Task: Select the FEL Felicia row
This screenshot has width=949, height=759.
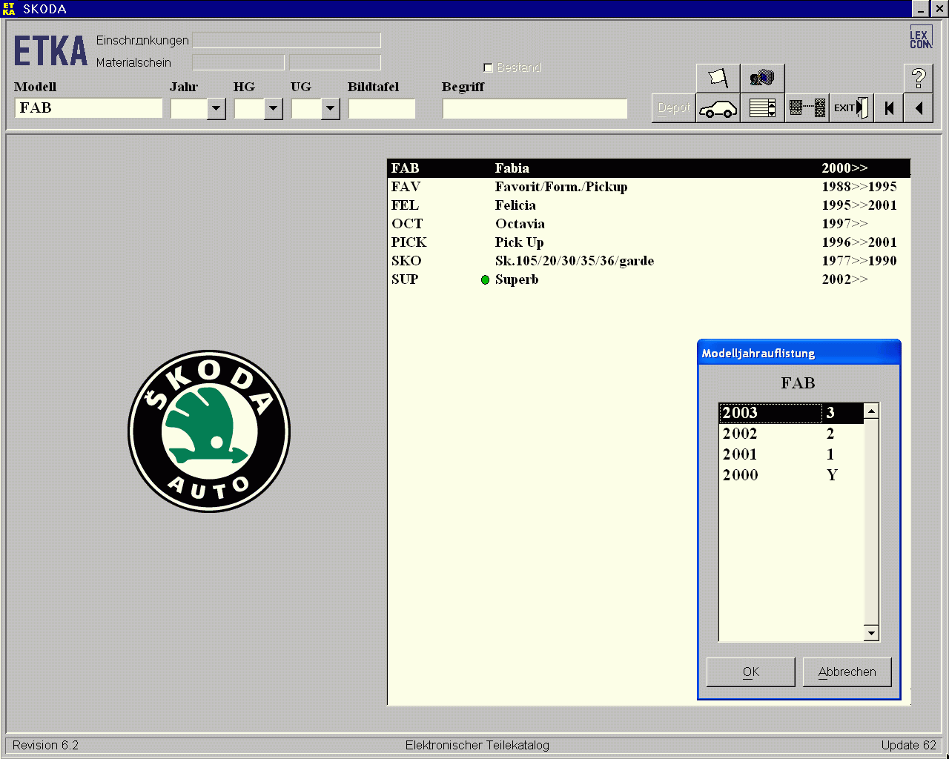Action: [649, 205]
